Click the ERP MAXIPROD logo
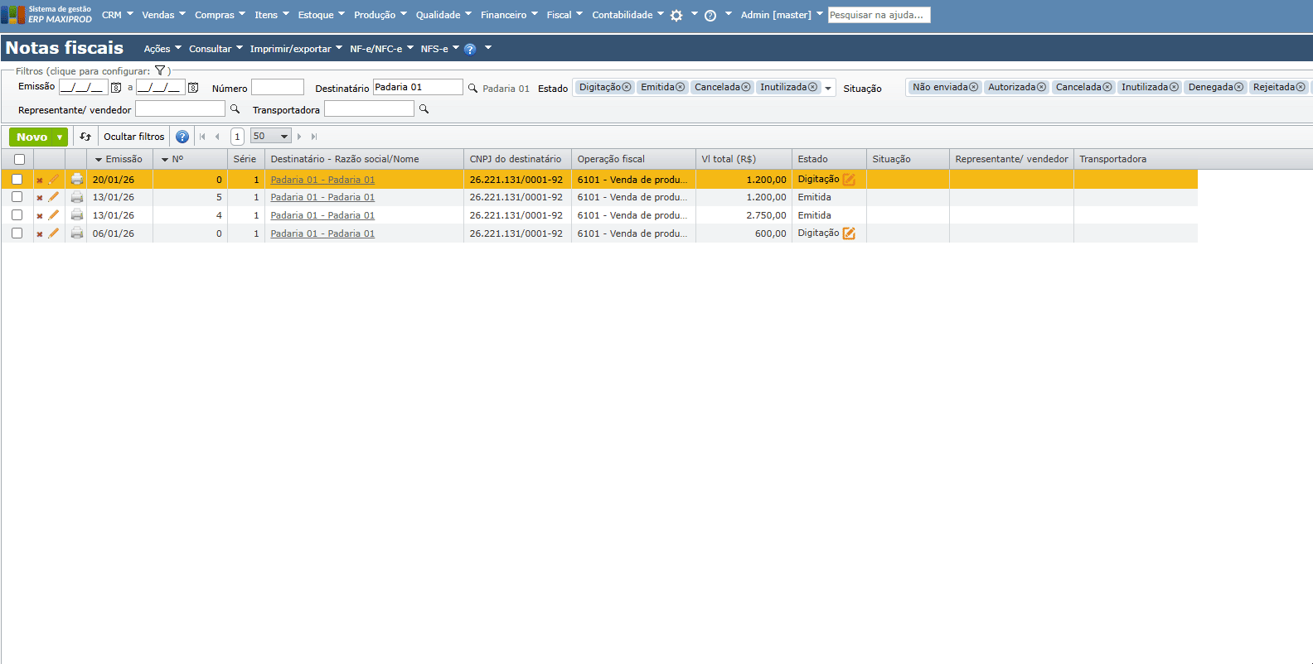The width and height of the screenshot is (1313, 664). tap(46, 14)
